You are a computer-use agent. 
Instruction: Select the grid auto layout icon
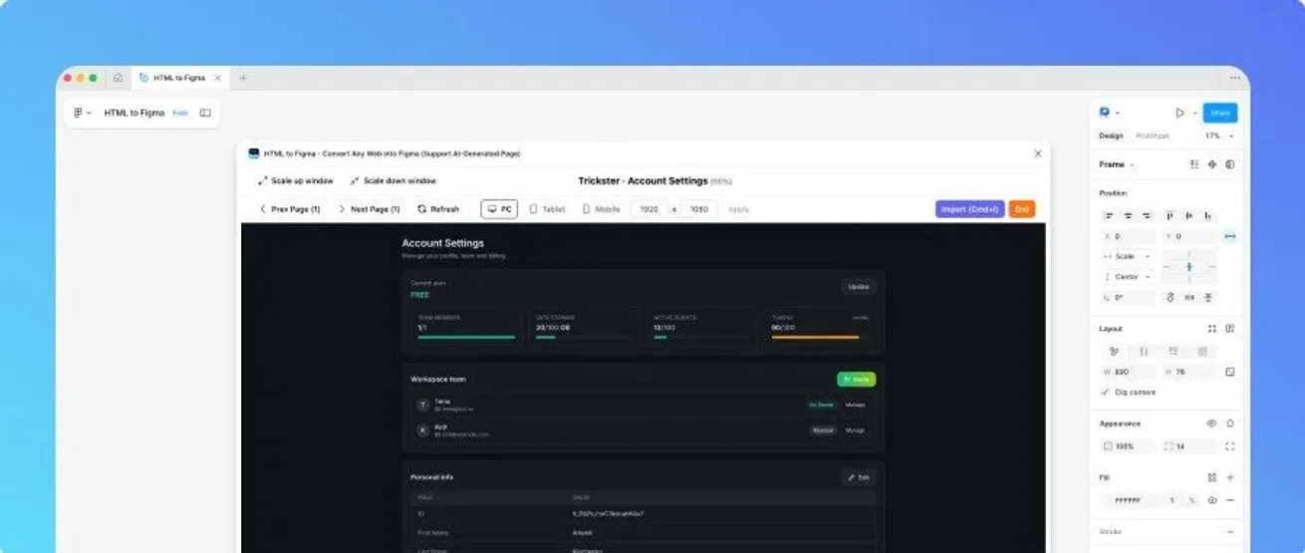click(1202, 352)
